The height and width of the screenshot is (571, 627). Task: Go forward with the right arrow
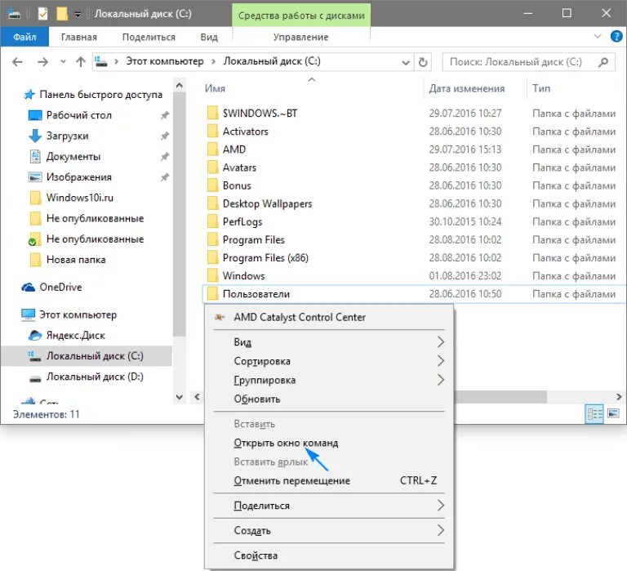pos(42,62)
